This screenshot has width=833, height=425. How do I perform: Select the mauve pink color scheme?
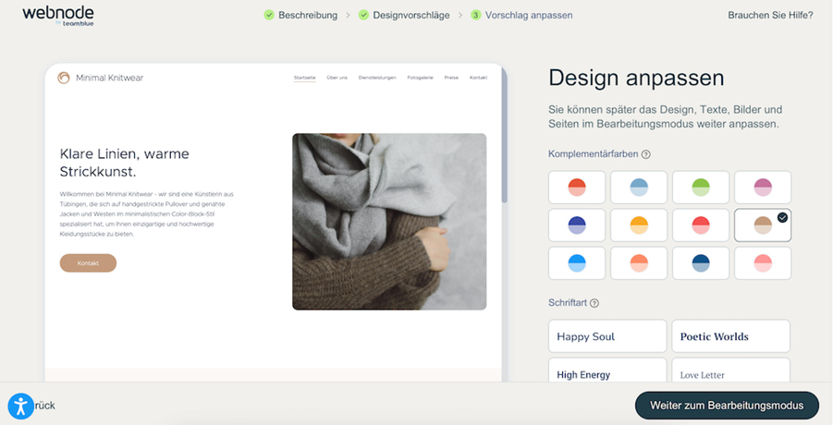(763, 188)
